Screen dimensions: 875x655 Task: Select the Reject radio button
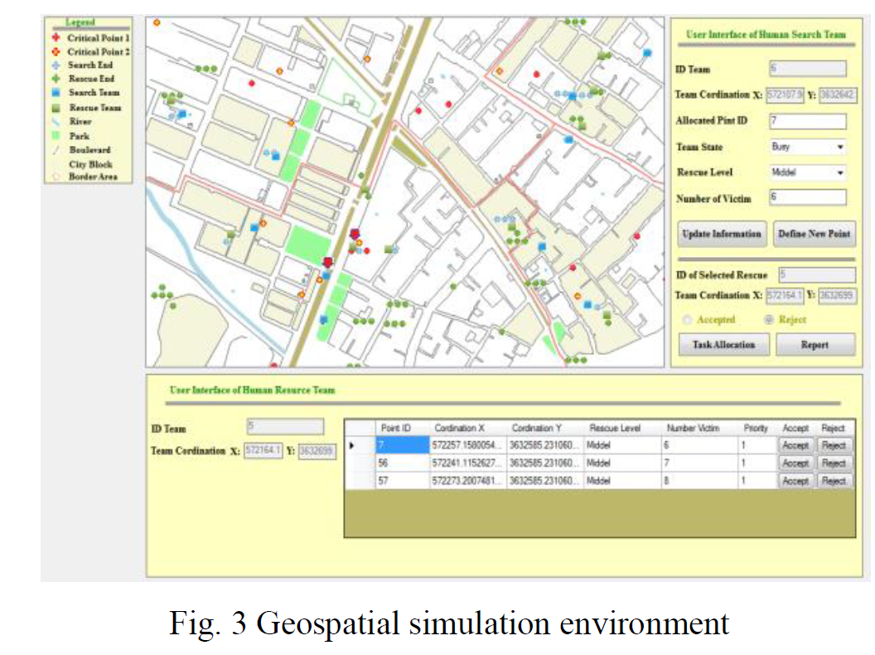(769, 319)
